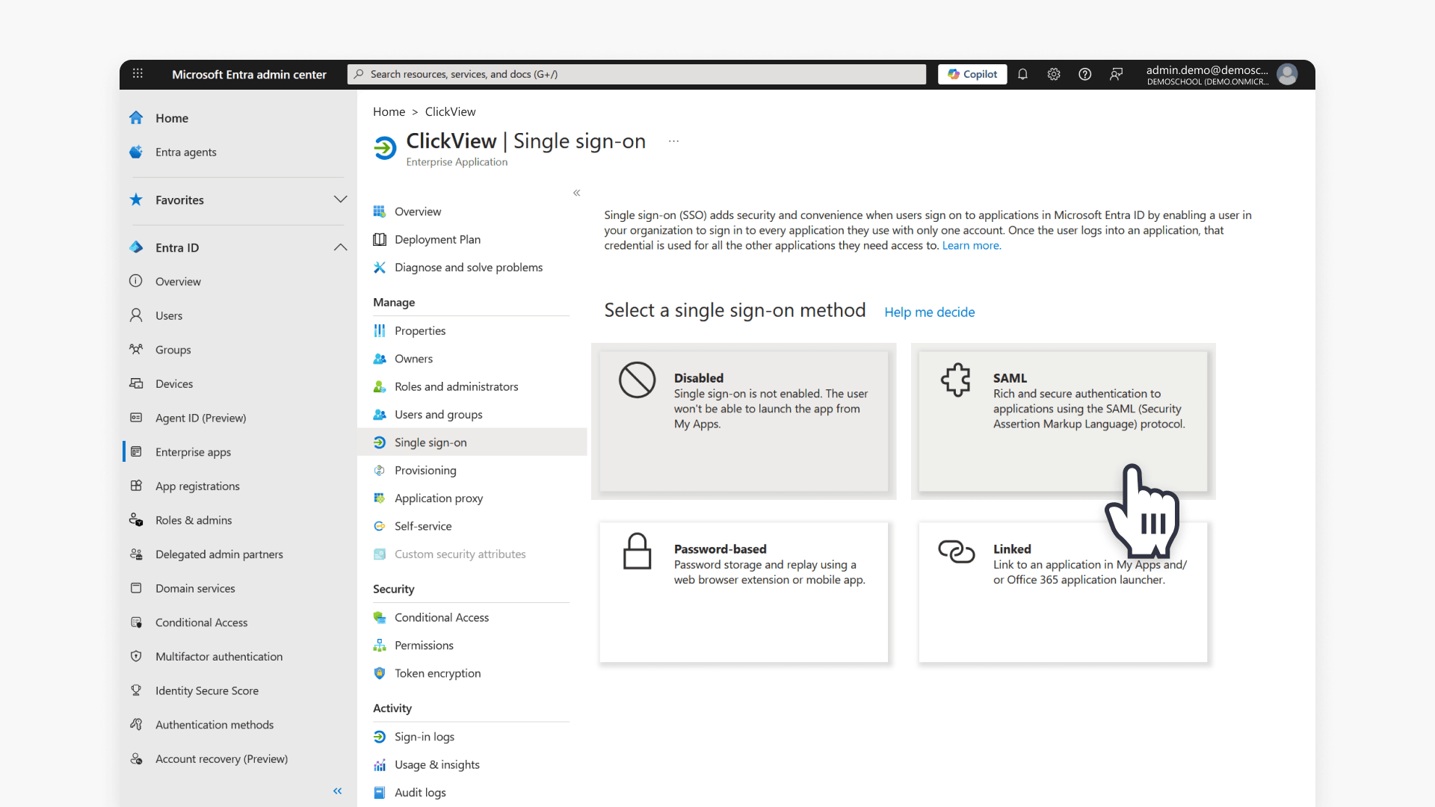Expand the Favorites section chevron

click(x=340, y=200)
